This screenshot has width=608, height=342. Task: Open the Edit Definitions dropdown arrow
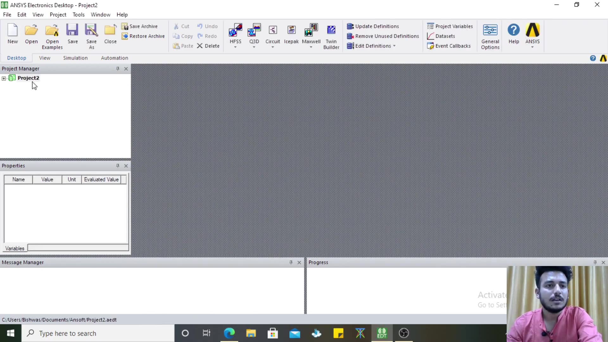(x=394, y=46)
